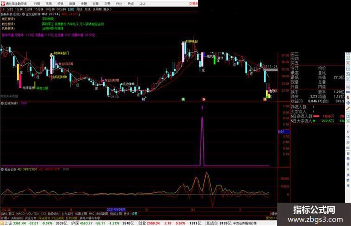Select 年 period in right toolbar
This screenshot has width=351, height=226.
pyautogui.click(x=348, y=186)
